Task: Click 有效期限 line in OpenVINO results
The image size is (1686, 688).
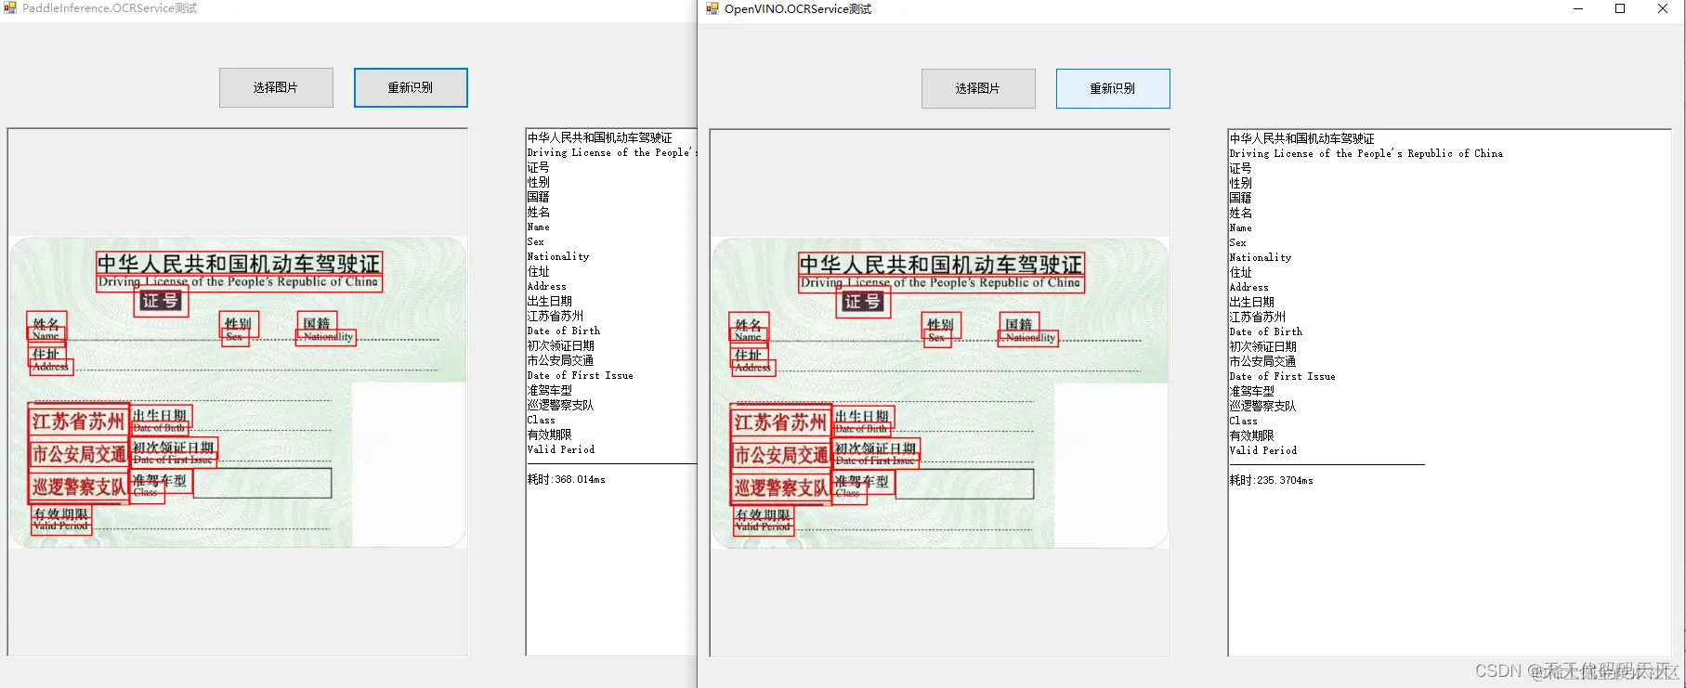Action: pyautogui.click(x=1251, y=435)
